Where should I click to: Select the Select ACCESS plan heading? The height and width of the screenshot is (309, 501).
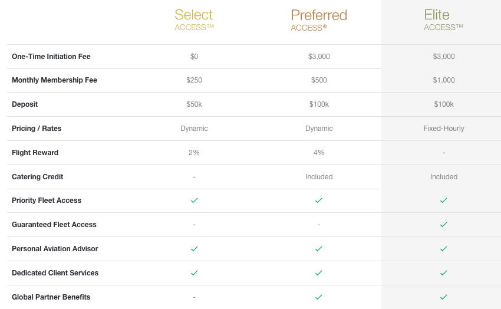tap(194, 19)
